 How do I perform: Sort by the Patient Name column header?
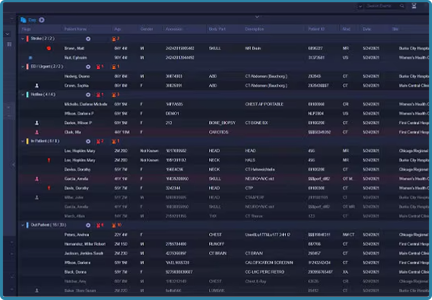click(75, 29)
